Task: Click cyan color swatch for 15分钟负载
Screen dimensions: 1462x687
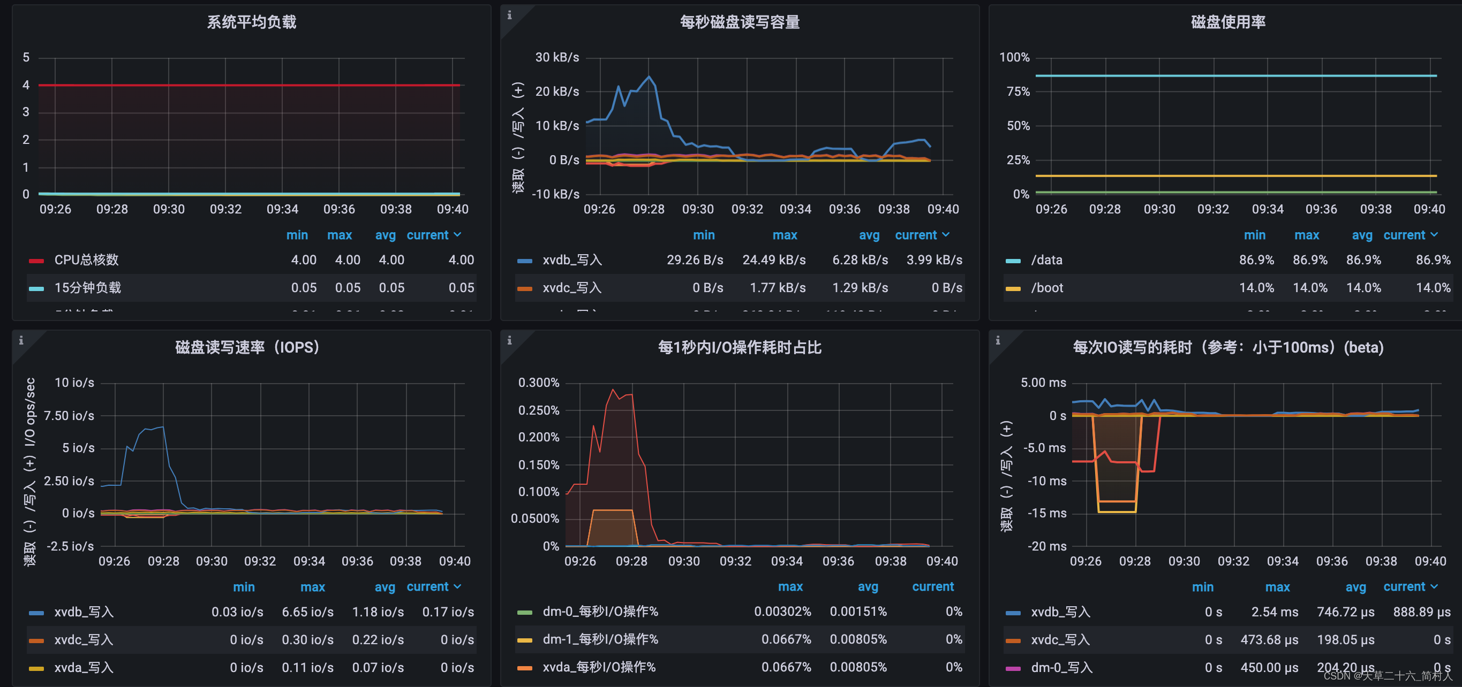Action: 36,288
